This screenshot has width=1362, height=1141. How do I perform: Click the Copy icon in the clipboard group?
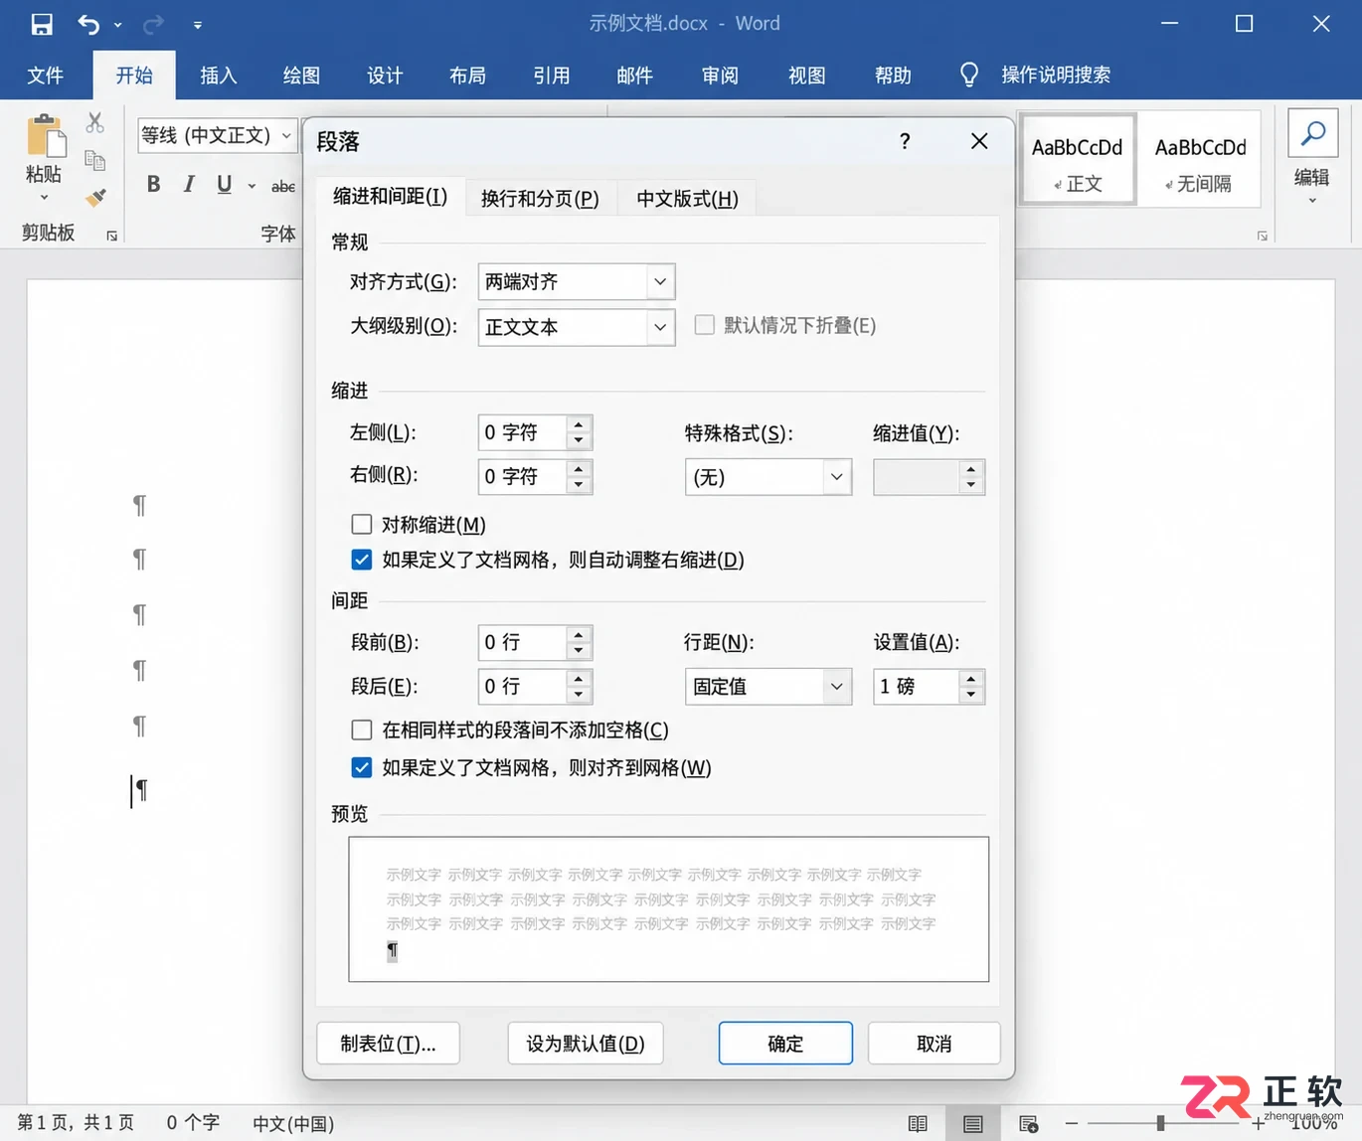click(x=95, y=160)
